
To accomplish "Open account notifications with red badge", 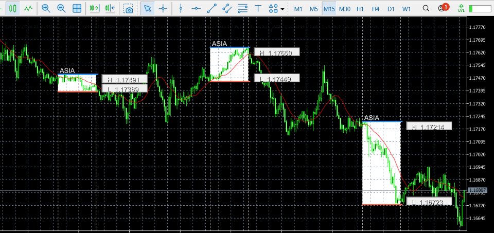I will click(443, 8).
